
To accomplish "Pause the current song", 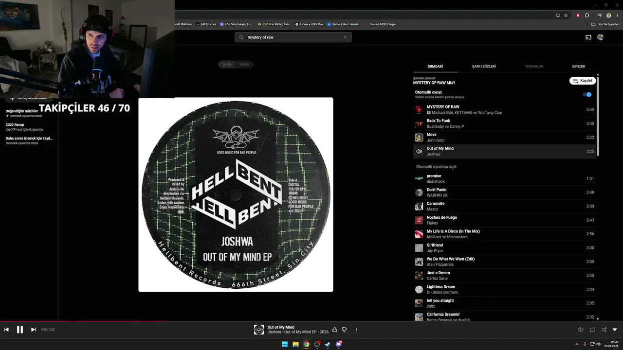I will [20, 330].
